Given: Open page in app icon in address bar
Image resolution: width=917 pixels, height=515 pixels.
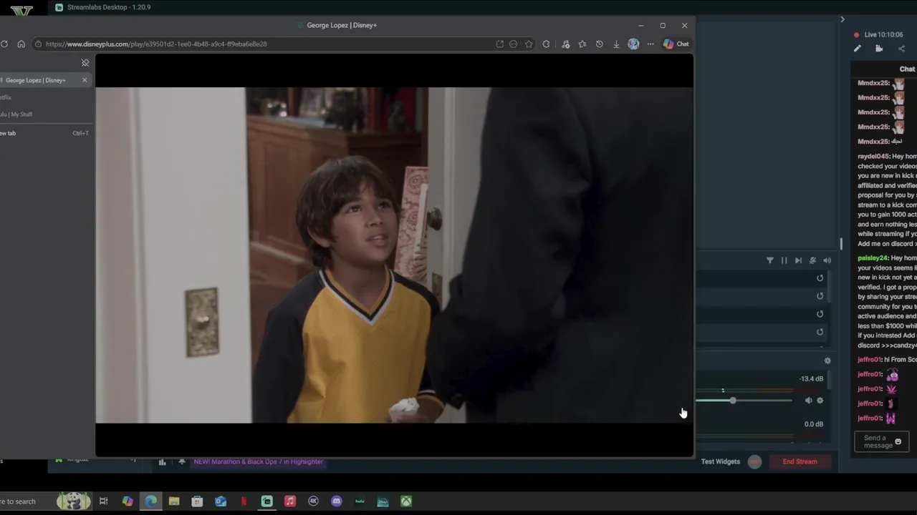Looking at the screenshot, I should pyautogui.click(x=499, y=44).
